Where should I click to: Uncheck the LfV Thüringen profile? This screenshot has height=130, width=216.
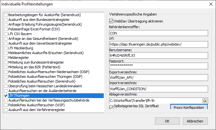click(6, 96)
